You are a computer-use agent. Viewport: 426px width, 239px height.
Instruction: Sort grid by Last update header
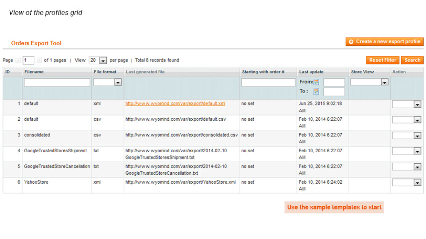pyautogui.click(x=311, y=72)
